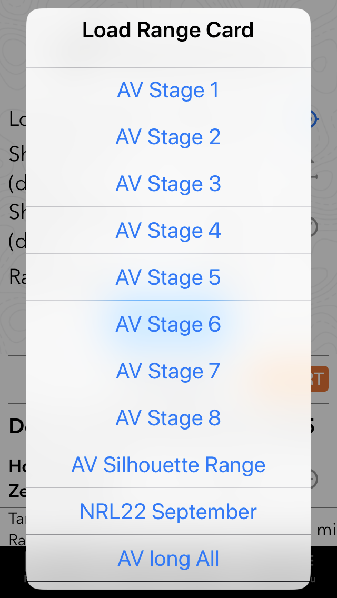
Task: Tap the Load Range Card title header
Action: pos(168,30)
